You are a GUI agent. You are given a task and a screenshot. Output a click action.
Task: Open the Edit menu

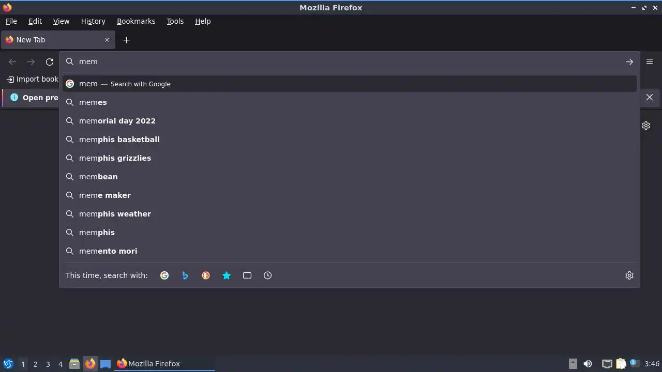(x=35, y=21)
